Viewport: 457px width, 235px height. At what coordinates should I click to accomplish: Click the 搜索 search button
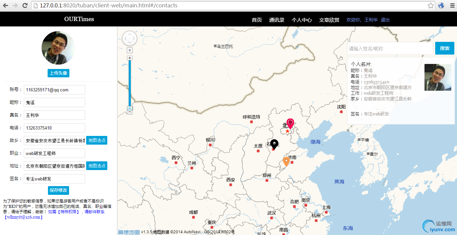click(445, 48)
